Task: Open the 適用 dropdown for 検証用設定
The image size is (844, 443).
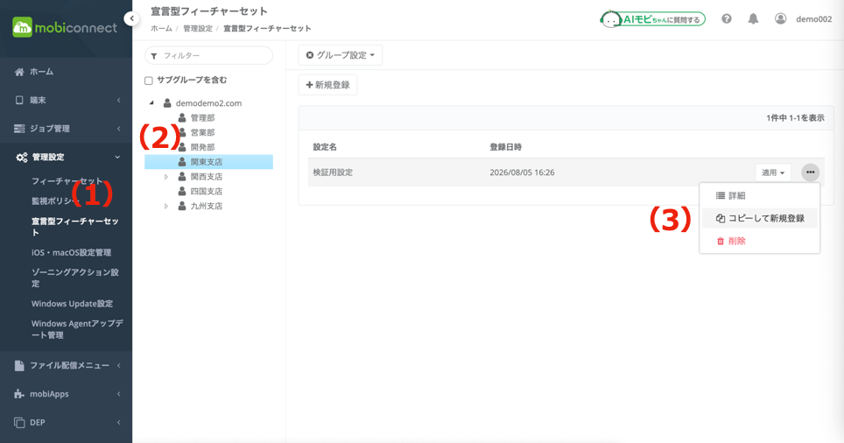Action: coord(773,172)
